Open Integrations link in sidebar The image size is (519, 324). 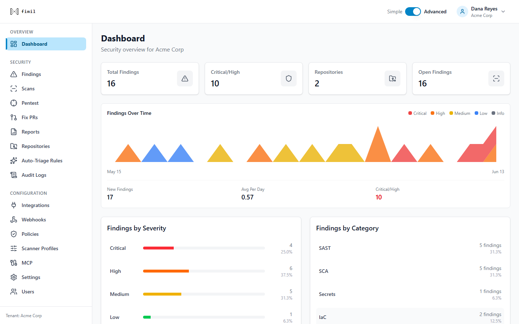46,205
